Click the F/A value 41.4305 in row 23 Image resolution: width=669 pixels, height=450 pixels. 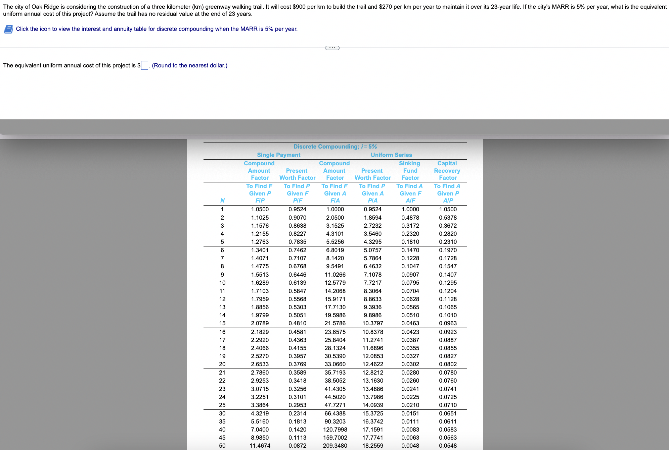click(x=335, y=389)
